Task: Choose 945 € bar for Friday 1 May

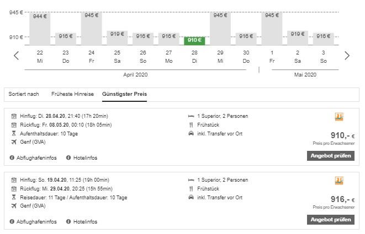Action: coord(272,28)
